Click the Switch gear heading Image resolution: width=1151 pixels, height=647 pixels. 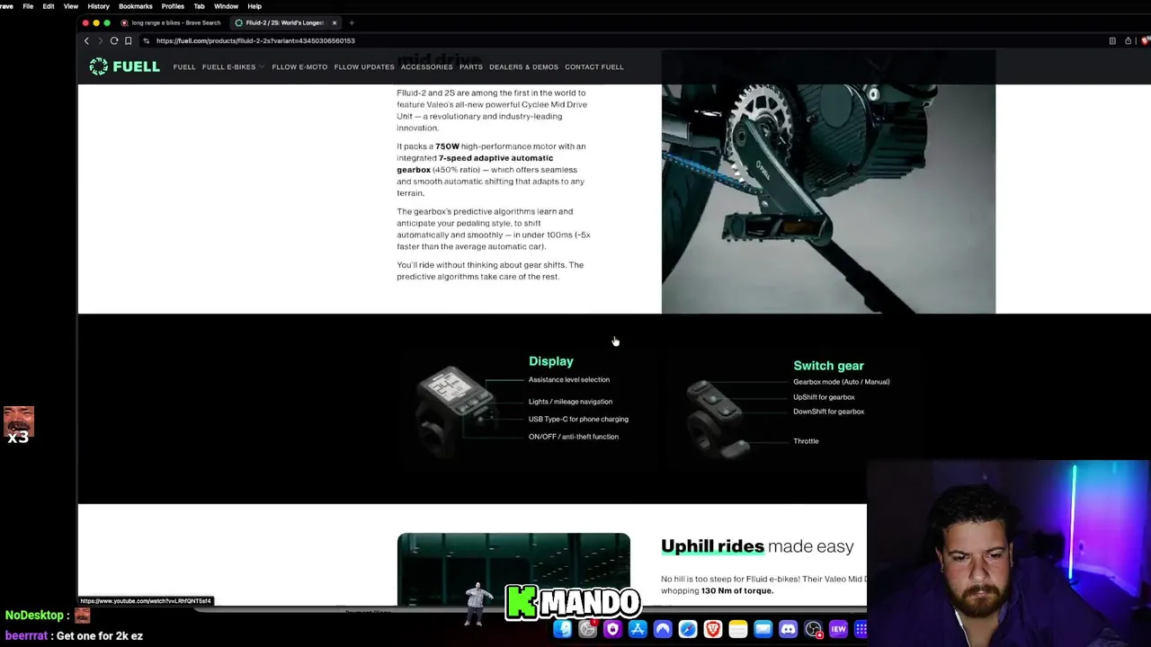[828, 366]
